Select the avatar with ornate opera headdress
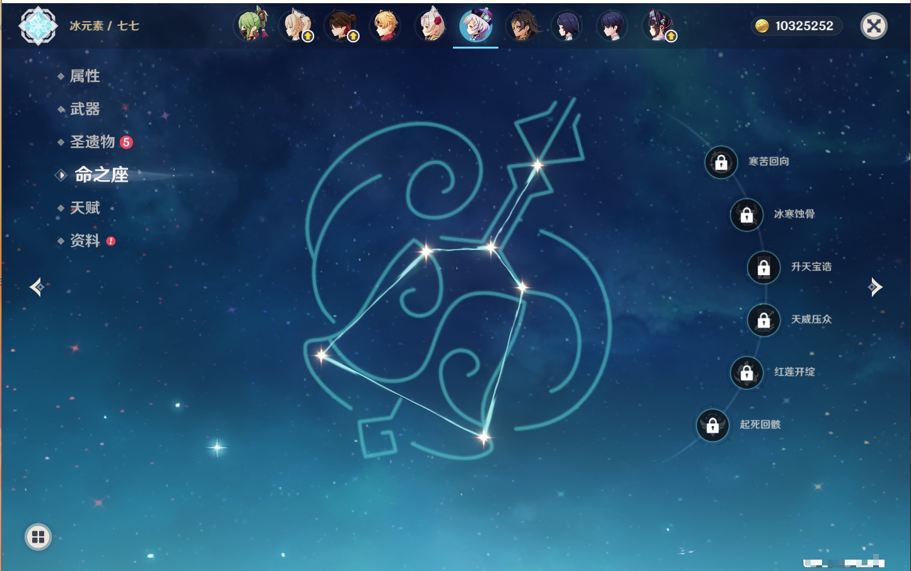 point(658,25)
